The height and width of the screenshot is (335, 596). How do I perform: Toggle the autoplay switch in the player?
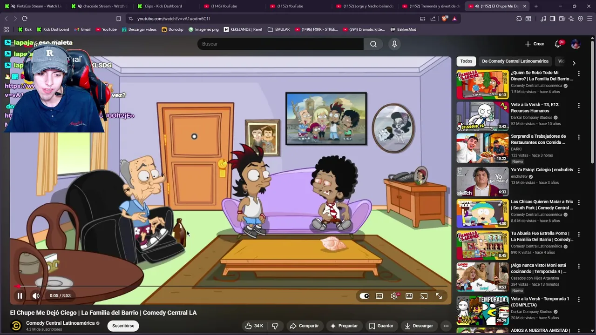(364, 296)
